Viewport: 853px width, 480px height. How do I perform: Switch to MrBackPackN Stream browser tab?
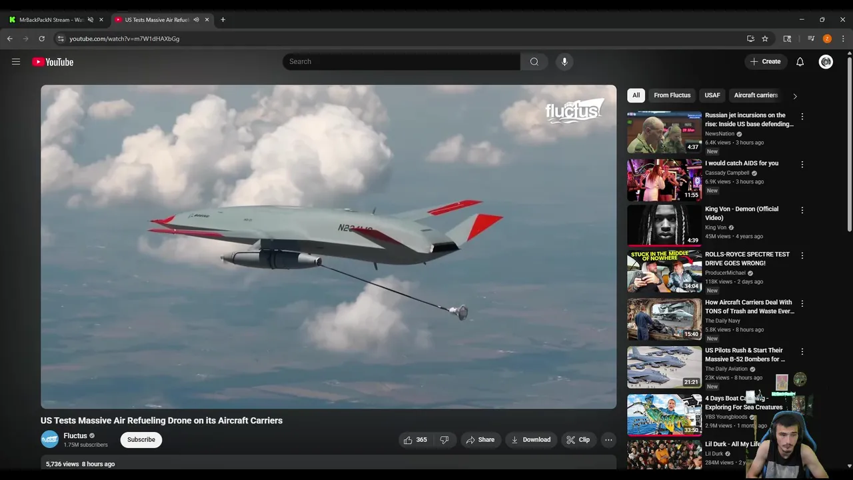click(x=56, y=19)
